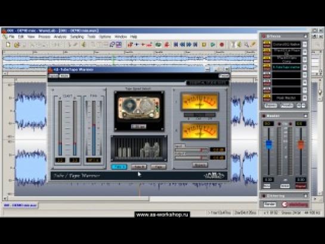
Task: Select the Peak Master slot in Effects panel
Action: click(286, 98)
